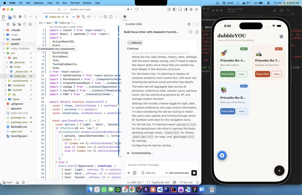This screenshot has height=195, width=302.
Task: Open macOS Control Center in menu bar
Action: [269, 3]
